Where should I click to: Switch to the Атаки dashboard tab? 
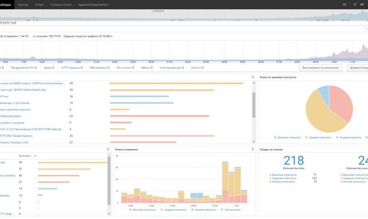[x=47, y=68]
